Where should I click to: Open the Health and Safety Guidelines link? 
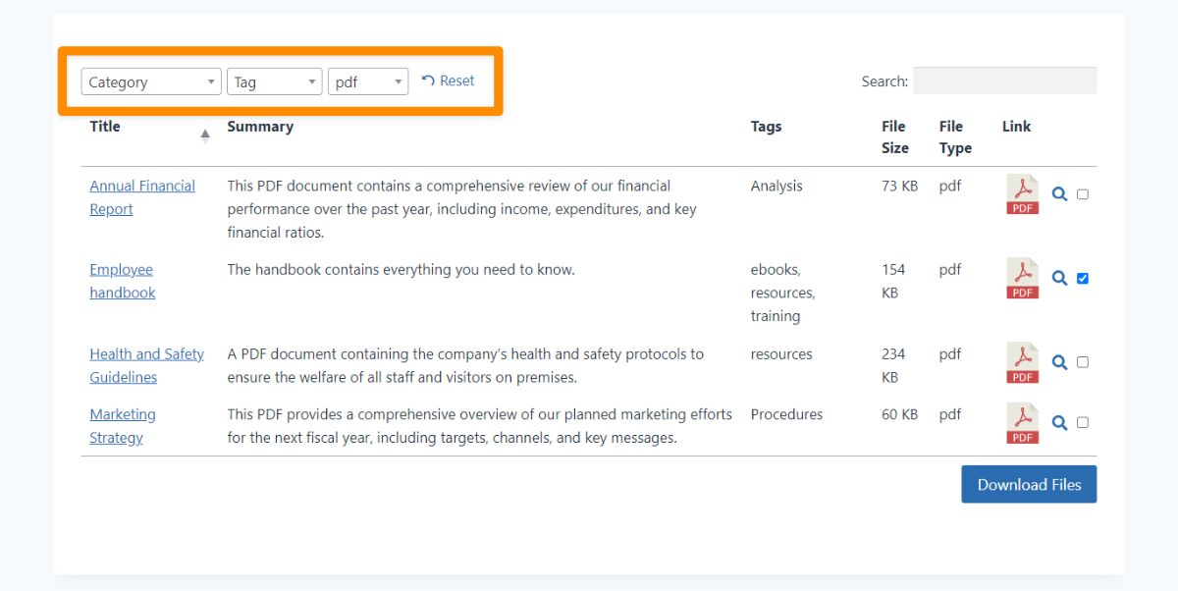tap(147, 365)
